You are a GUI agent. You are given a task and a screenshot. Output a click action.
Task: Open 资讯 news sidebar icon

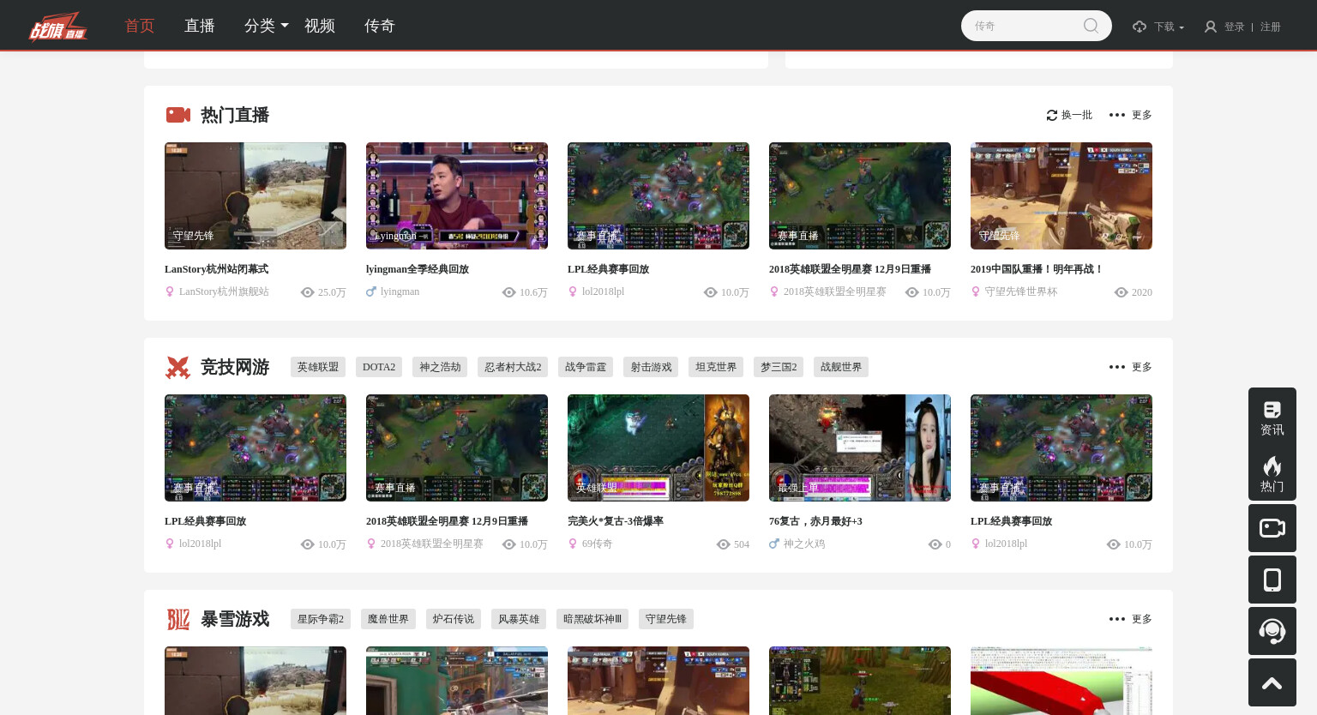click(1272, 418)
